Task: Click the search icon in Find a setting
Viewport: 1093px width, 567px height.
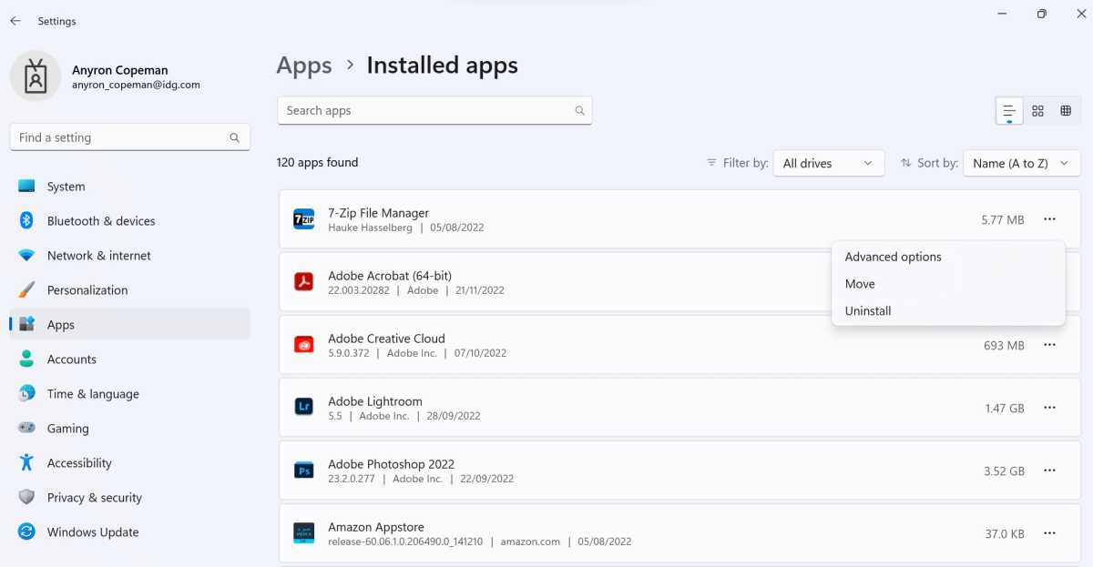Action: click(234, 137)
